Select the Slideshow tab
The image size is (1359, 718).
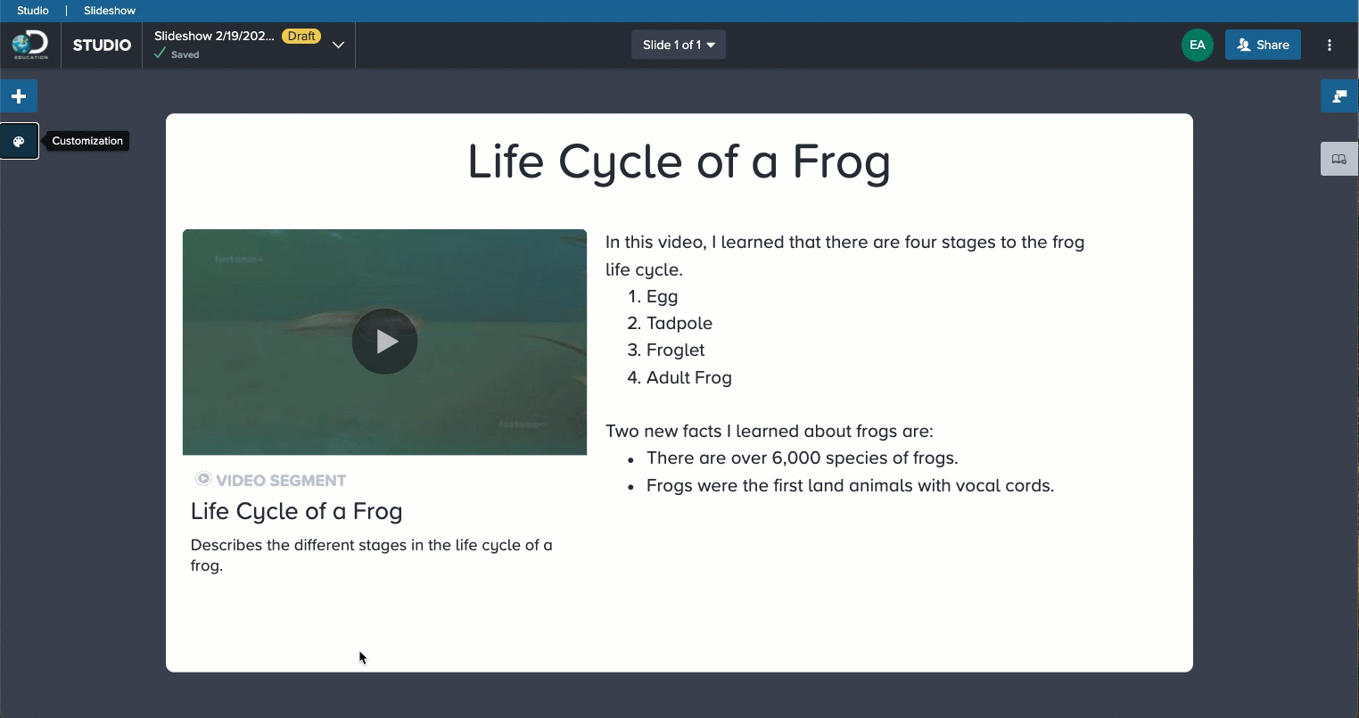pos(110,11)
